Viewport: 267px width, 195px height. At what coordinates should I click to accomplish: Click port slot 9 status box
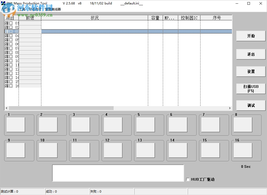tap(16, 150)
